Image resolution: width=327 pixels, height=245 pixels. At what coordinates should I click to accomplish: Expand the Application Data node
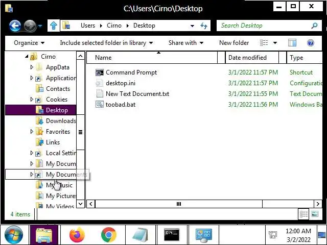(x=32, y=78)
